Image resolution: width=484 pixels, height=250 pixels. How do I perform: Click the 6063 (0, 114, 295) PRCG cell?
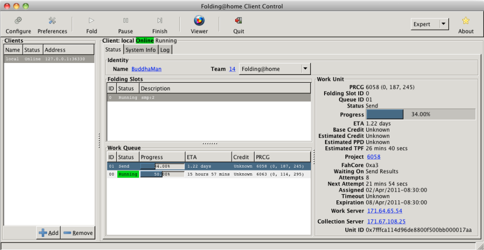point(280,174)
